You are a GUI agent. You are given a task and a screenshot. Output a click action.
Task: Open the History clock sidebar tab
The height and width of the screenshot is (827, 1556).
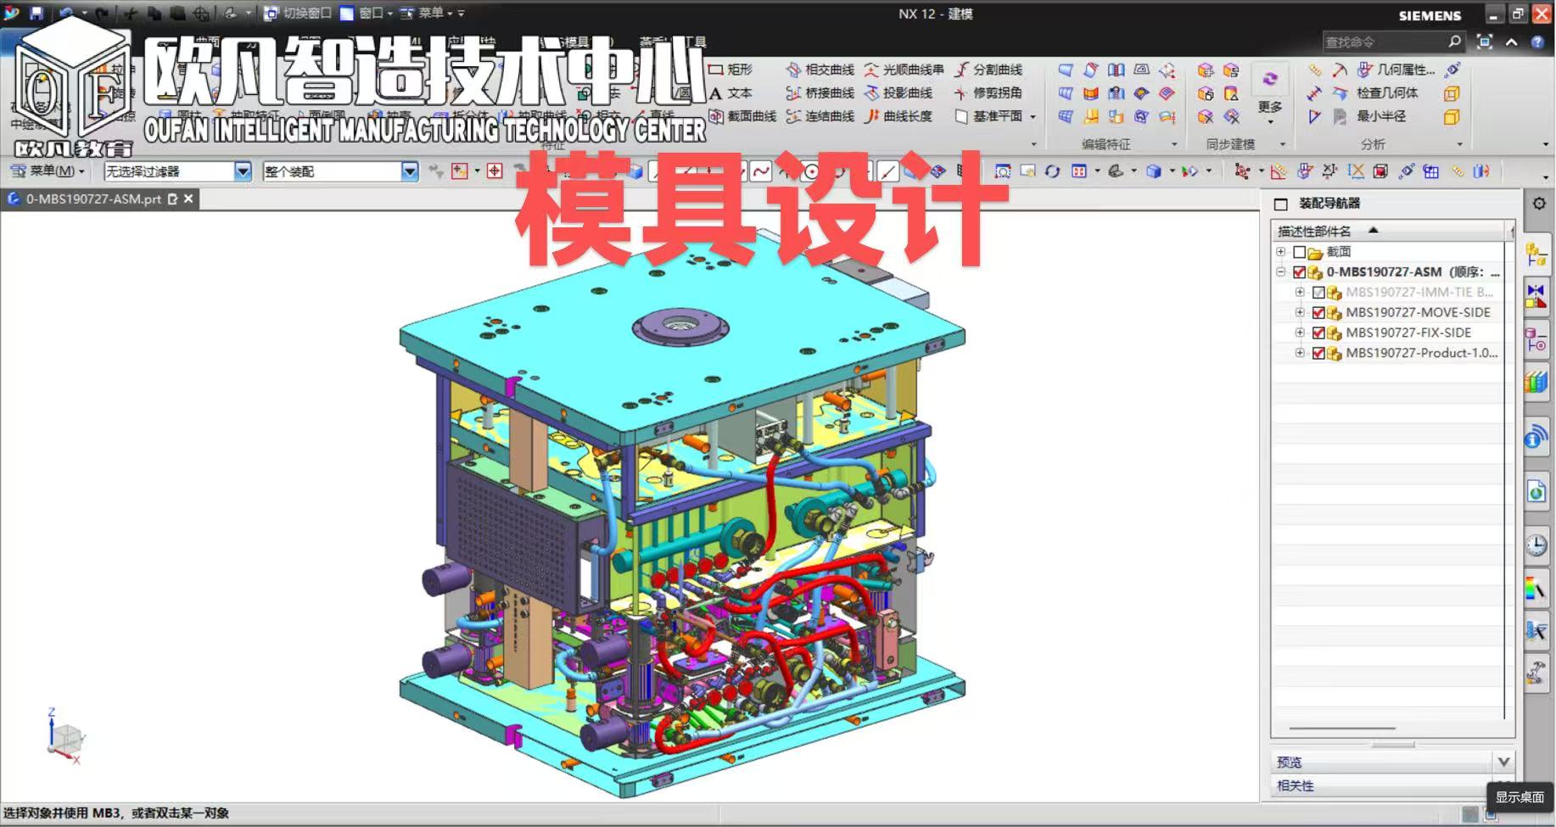1536,545
